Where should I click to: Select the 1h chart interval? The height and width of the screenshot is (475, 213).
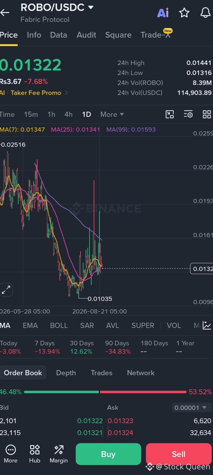click(x=51, y=114)
